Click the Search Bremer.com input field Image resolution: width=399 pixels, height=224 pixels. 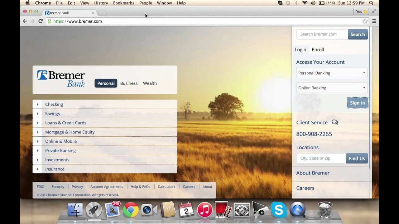(322, 34)
